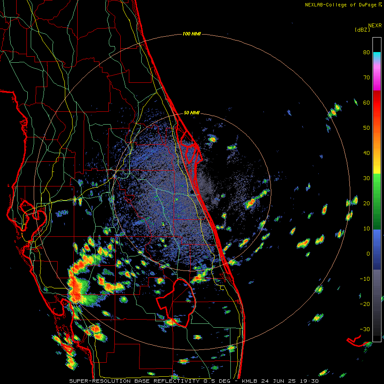Click the -10 dBZ value on the scale
The height and width of the screenshot is (384, 384).
(365, 279)
